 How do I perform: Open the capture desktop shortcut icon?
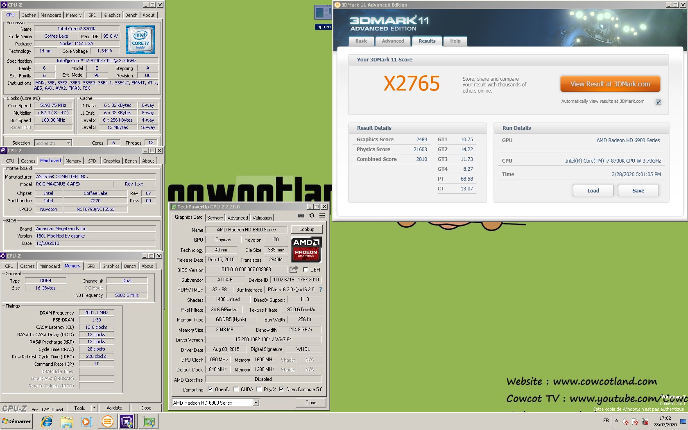(x=323, y=17)
